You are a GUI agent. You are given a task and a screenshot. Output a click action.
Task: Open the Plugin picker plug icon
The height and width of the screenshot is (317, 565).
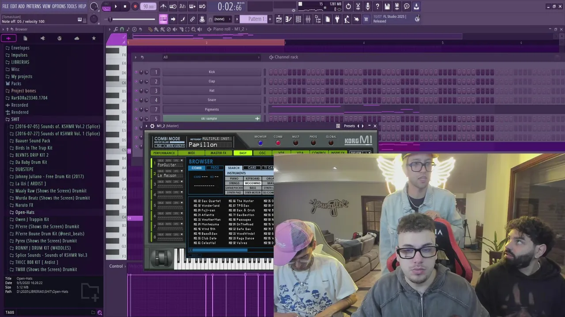pos(337,19)
